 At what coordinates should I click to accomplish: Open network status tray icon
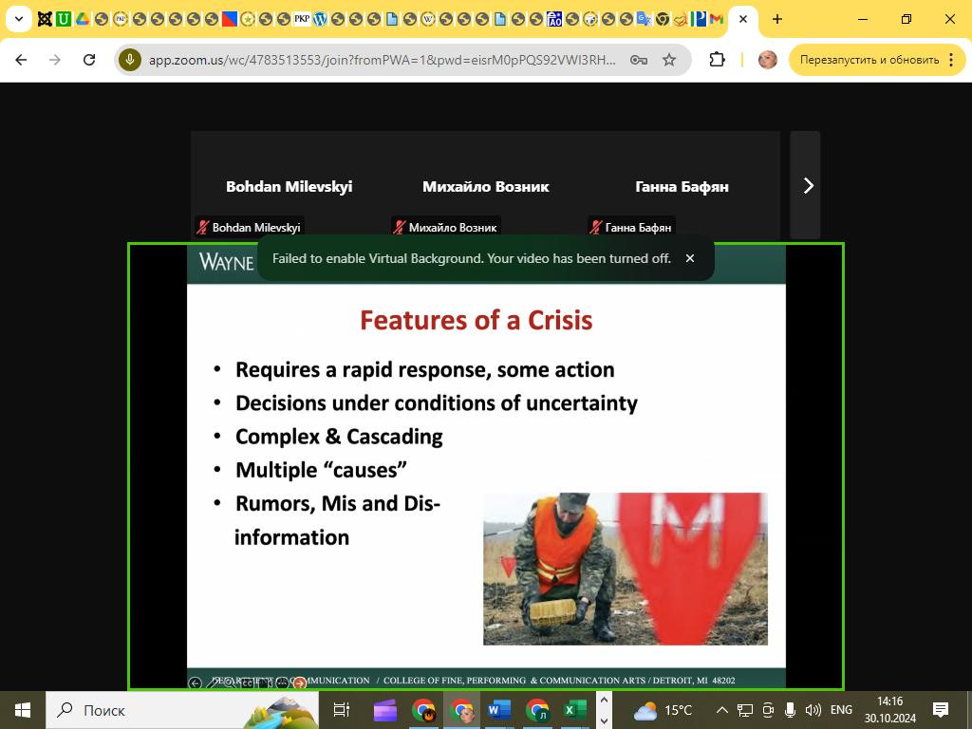pyautogui.click(x=745, y=710)
